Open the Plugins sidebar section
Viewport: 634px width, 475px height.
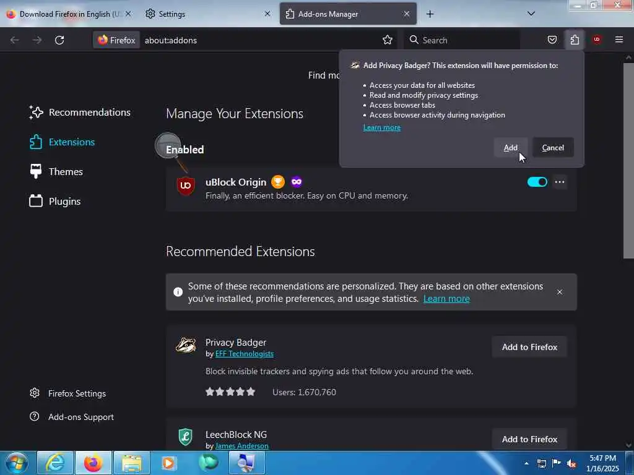(55, 201)
